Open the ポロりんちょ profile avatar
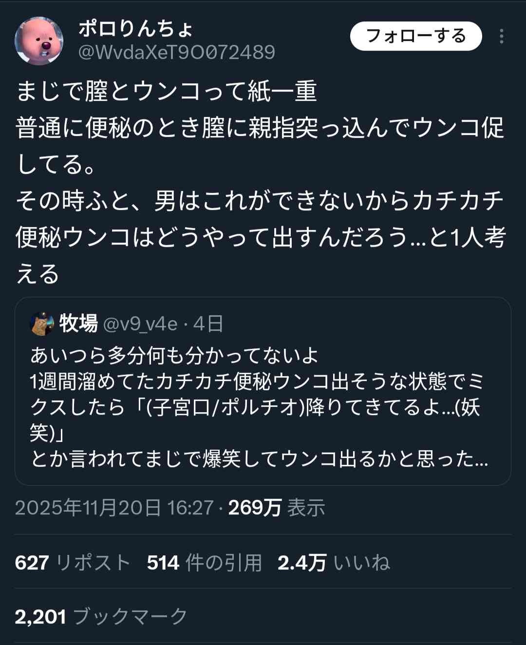 [x=39, y=40]
